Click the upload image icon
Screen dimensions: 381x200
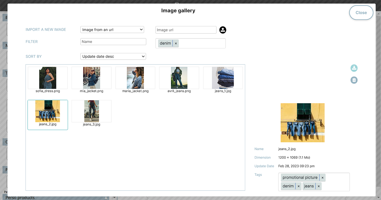coord(223,30)
